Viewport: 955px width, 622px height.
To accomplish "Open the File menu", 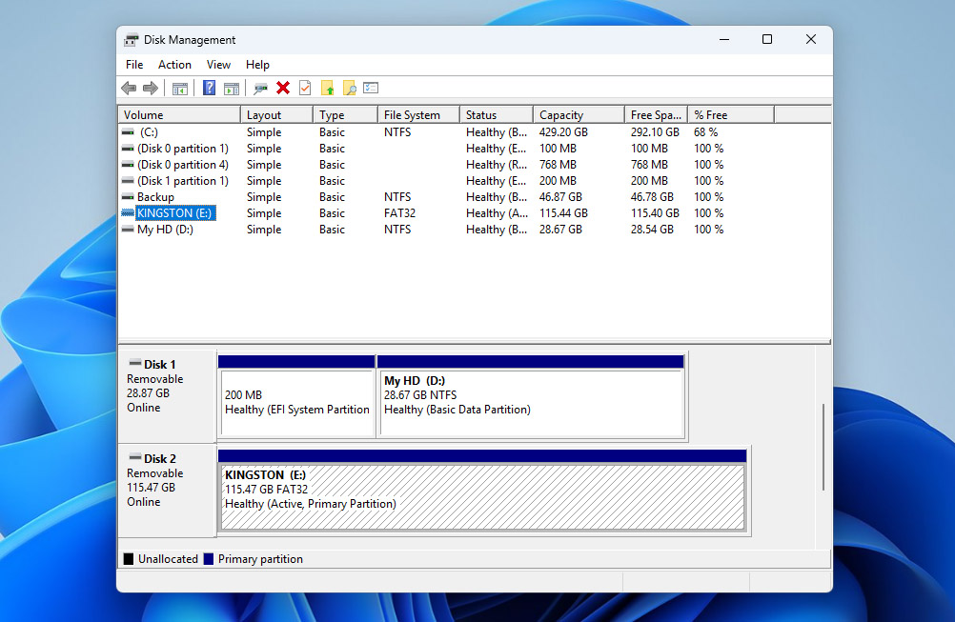I will pyautogui.click(x=133, y=64).
